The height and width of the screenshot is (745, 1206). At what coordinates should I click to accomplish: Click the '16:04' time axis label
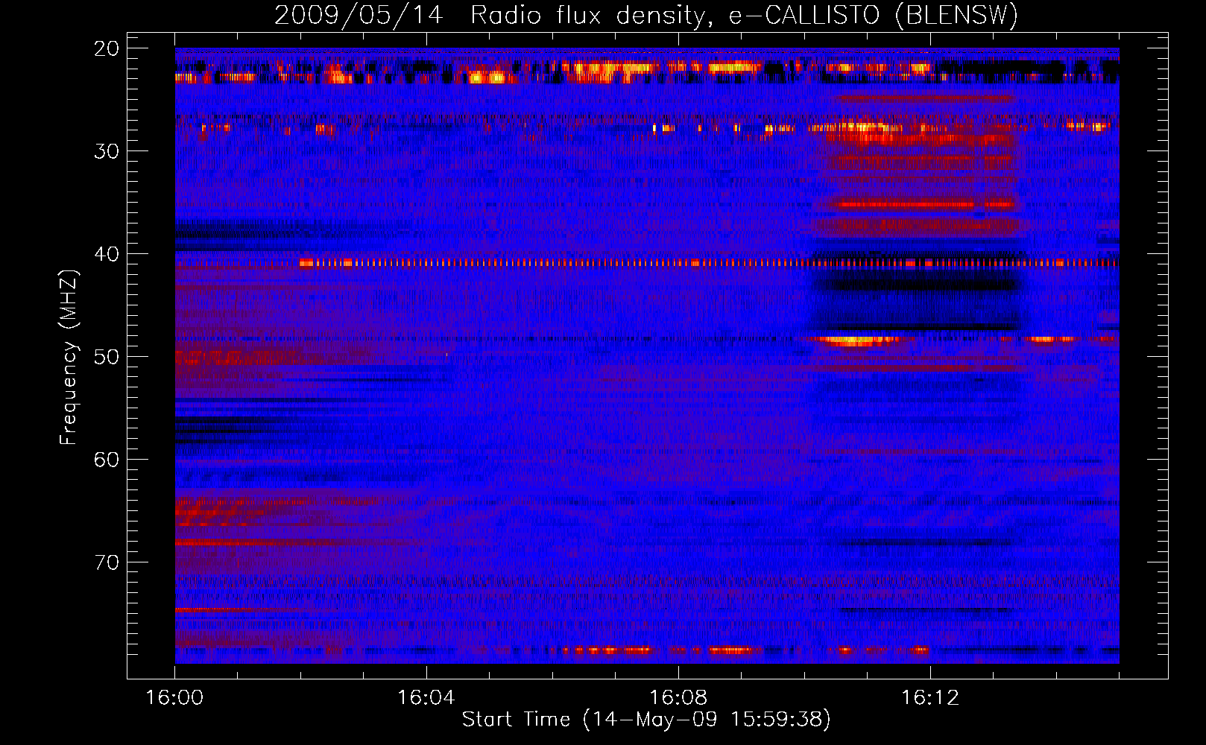[426, 698]
